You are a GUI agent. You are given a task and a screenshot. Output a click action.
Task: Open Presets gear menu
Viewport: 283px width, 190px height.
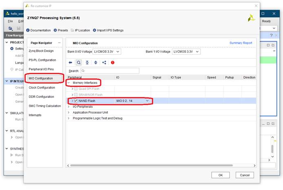60,30
